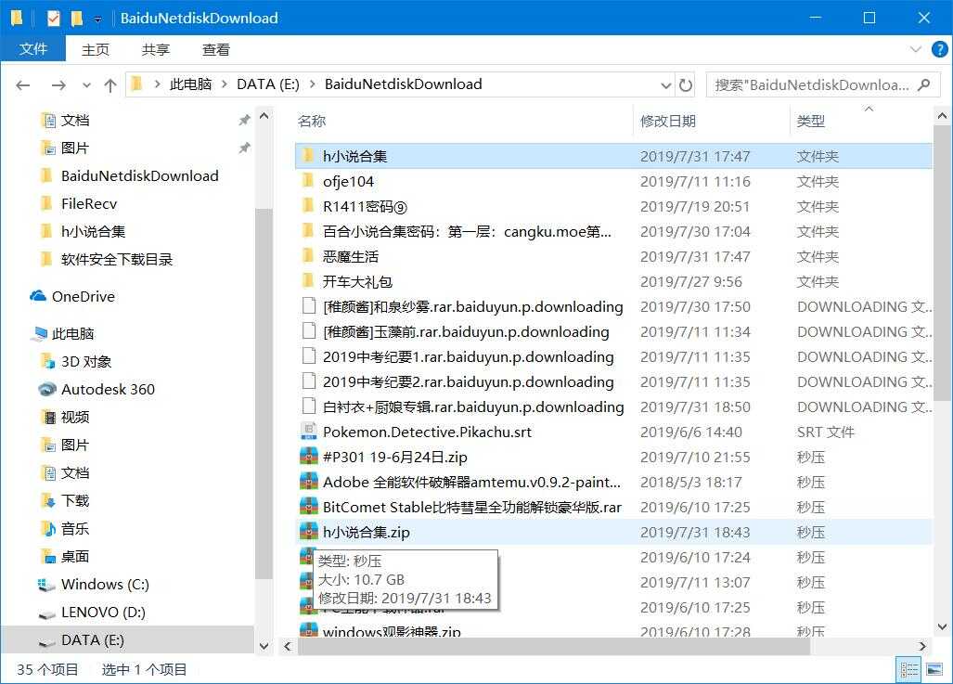This screenshot has height=684, width=953.
Task: Click the OneDrive cloud icon
Action: pyautogui.click(x=38, y=296)
